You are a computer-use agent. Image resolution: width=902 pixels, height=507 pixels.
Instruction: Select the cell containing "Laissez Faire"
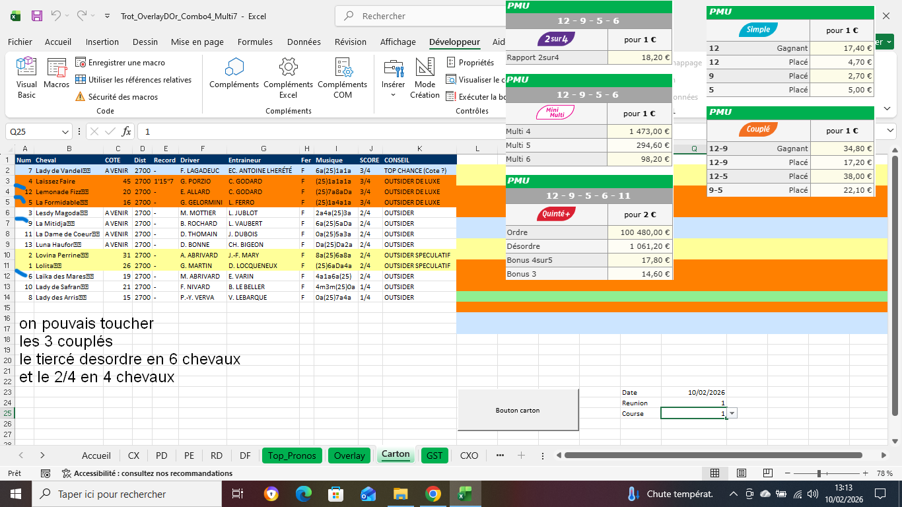pos(69,181)
